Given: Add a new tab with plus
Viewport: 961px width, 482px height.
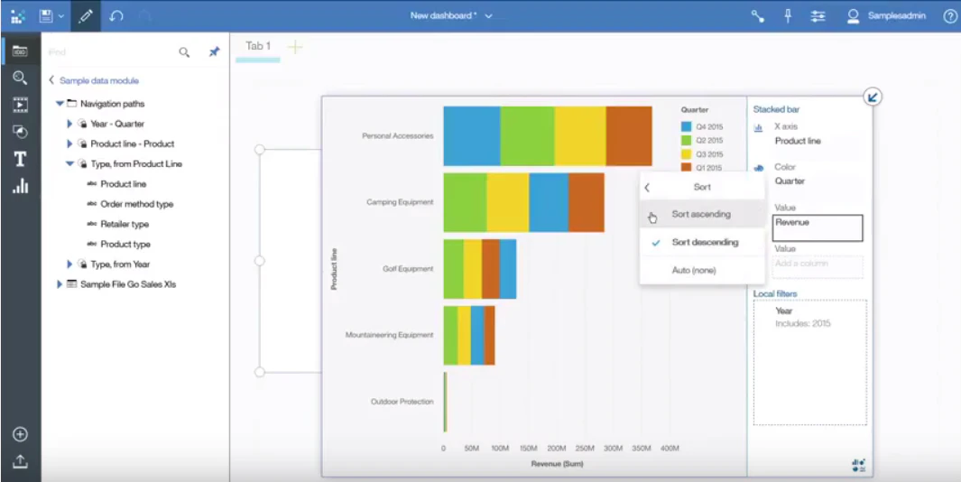Looking at the screenshot, I should point(295,47).
